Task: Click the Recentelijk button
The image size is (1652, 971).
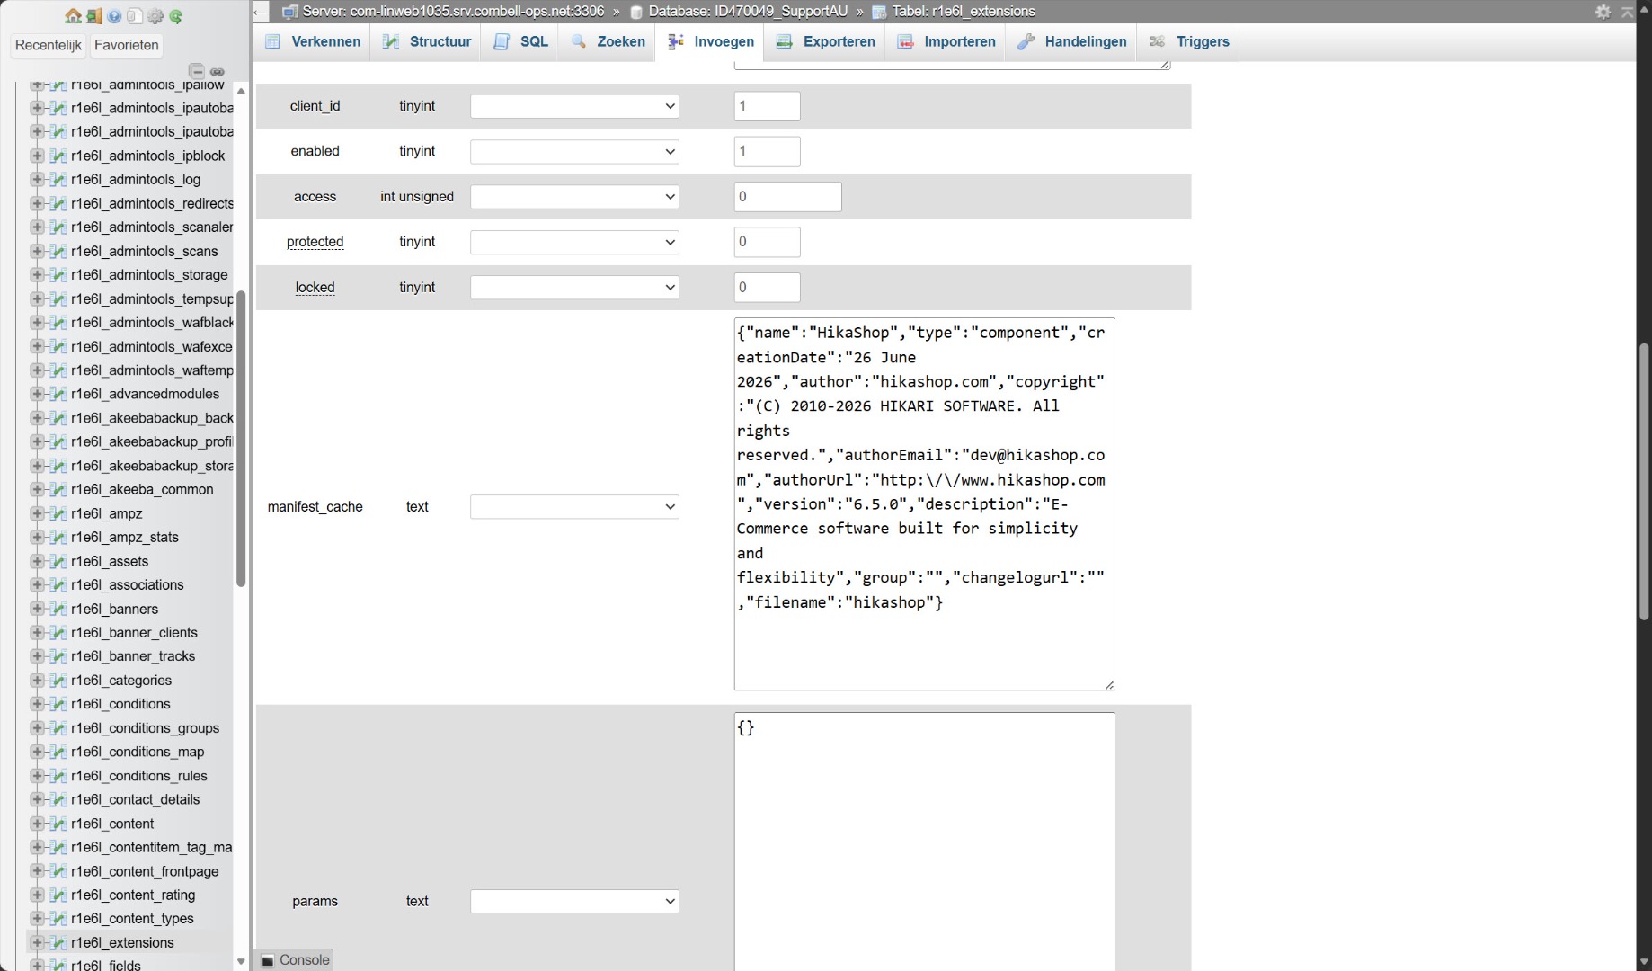Action: (x=49, y=45)
